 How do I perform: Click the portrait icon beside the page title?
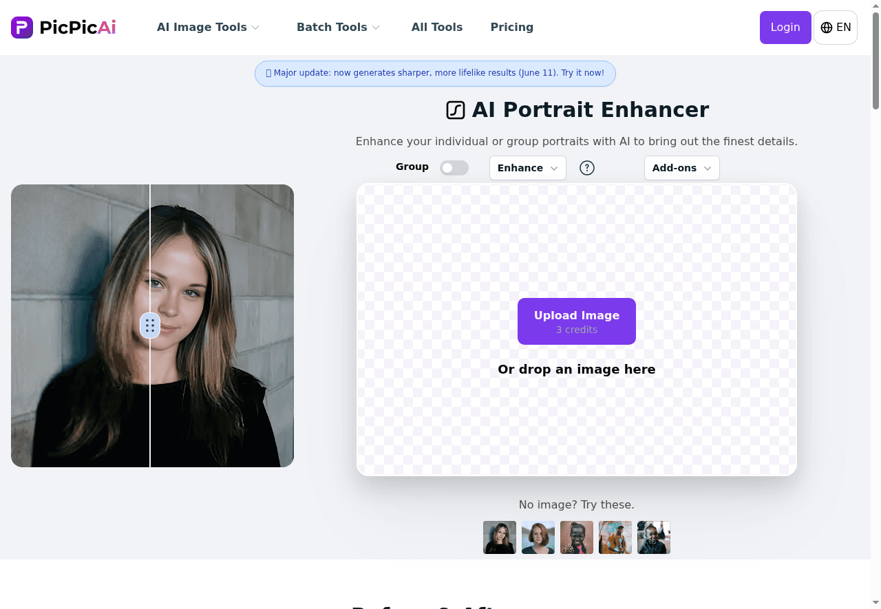(x=456, y=109)
